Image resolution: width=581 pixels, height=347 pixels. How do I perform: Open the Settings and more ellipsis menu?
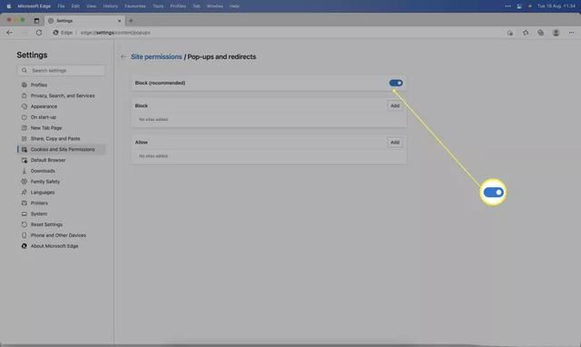[x=571, y=33]
